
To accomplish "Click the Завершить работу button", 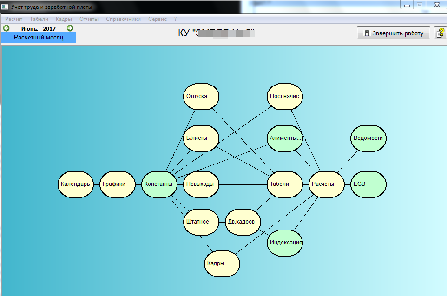I will click(x=393, y=33).
